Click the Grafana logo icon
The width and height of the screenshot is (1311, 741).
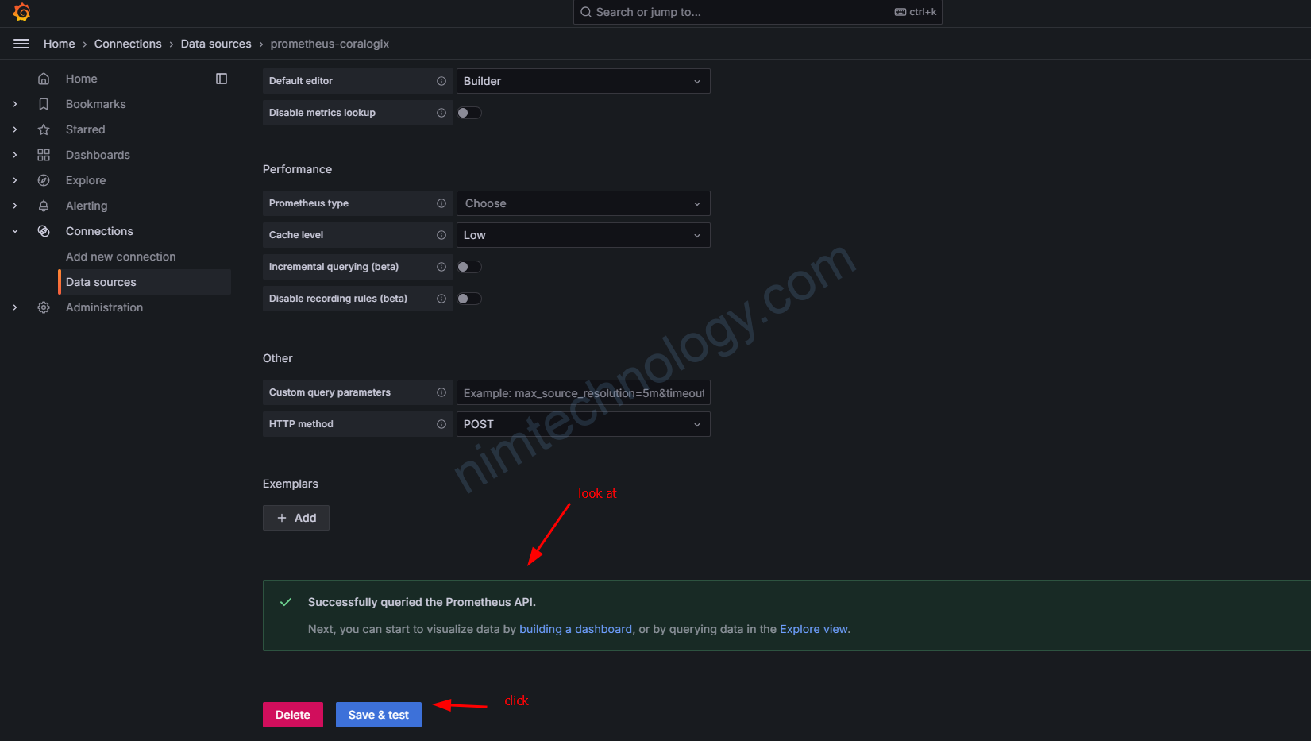[21, 12]
